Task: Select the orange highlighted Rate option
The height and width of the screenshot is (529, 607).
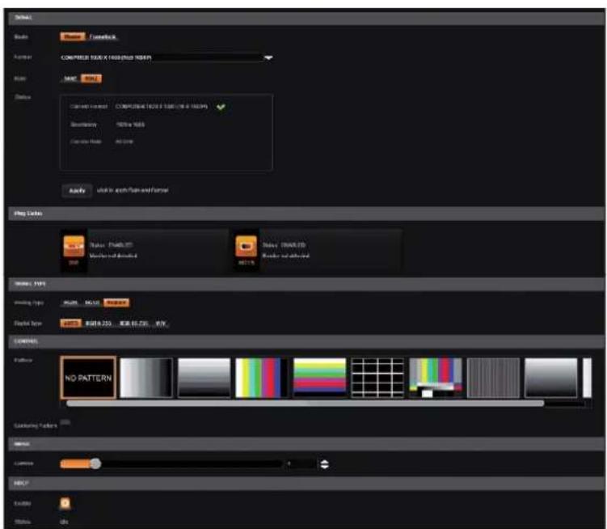Action: [91, 78]
